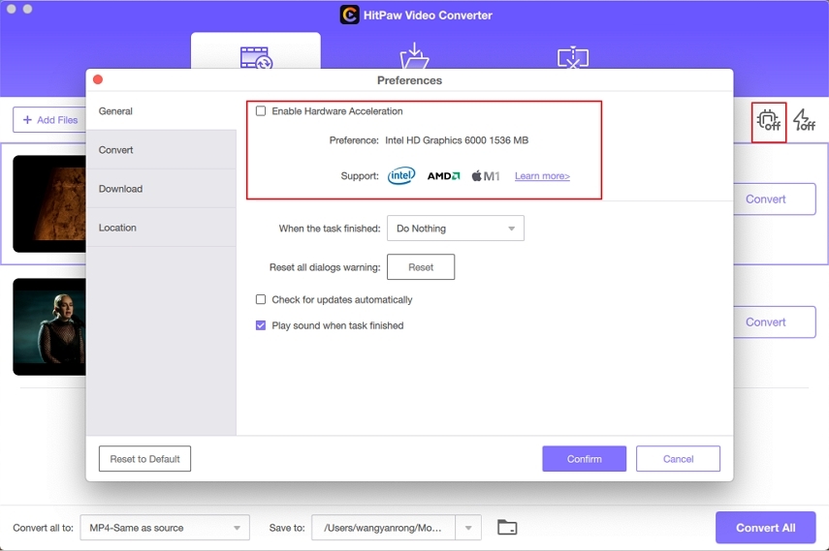Click the Convert All button
This screenshot has width=829, height=551.
[x=766, y=527]
